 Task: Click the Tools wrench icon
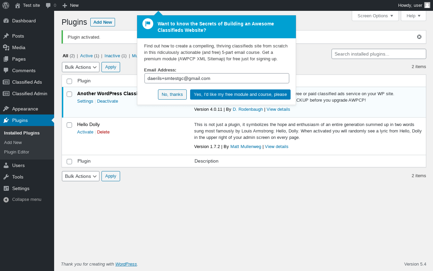(x=6, y=177)
